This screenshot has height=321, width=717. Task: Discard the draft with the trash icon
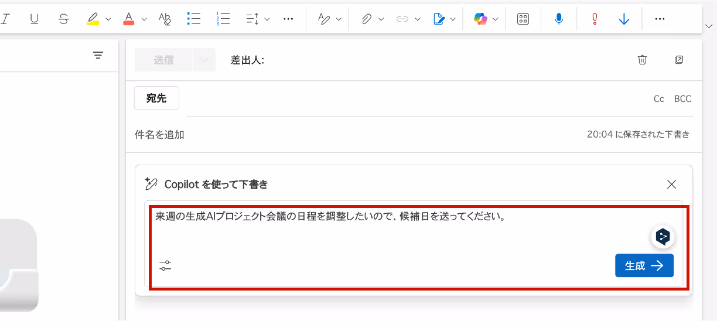pos(643,60)
